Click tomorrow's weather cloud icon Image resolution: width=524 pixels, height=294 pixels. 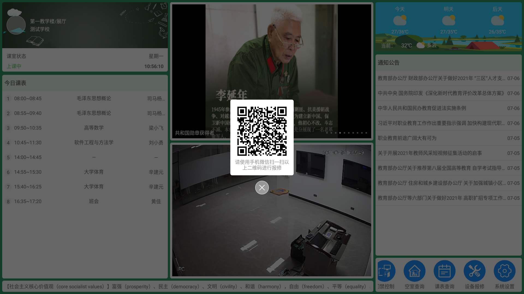point(448,20)
